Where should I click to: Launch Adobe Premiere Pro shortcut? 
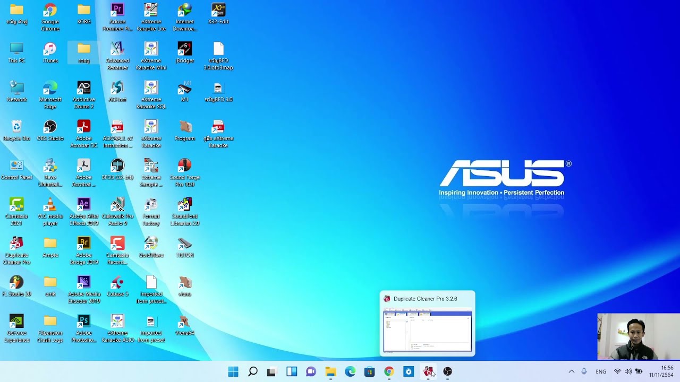click(117, 16)
